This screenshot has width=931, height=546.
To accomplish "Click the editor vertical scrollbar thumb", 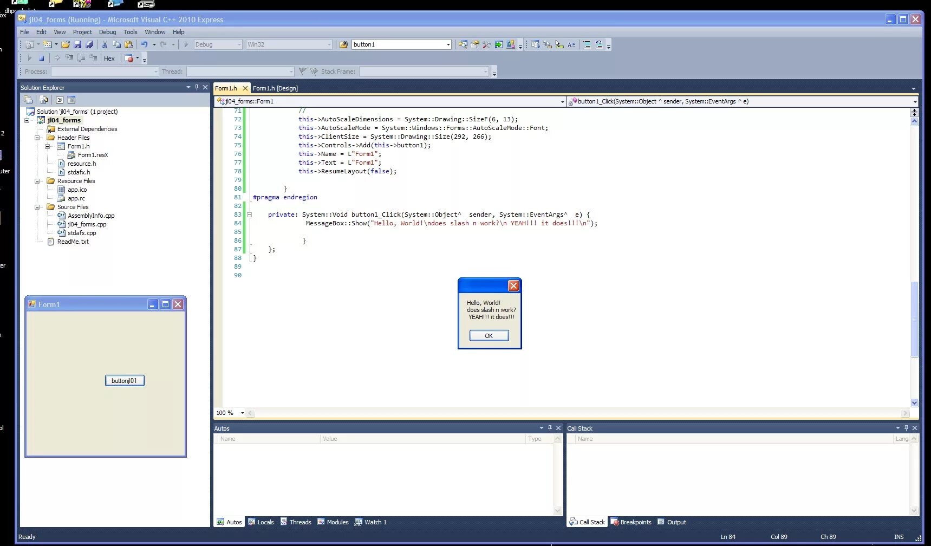I will pyautogui.click(x=914, y=319).
